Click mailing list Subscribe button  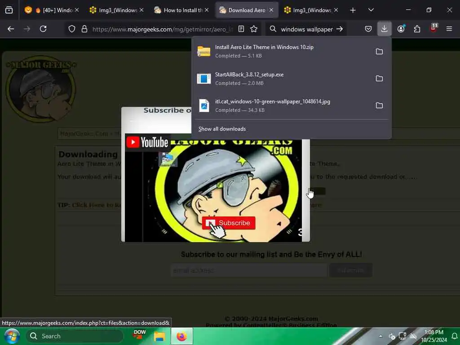click(x=350, y=270)
